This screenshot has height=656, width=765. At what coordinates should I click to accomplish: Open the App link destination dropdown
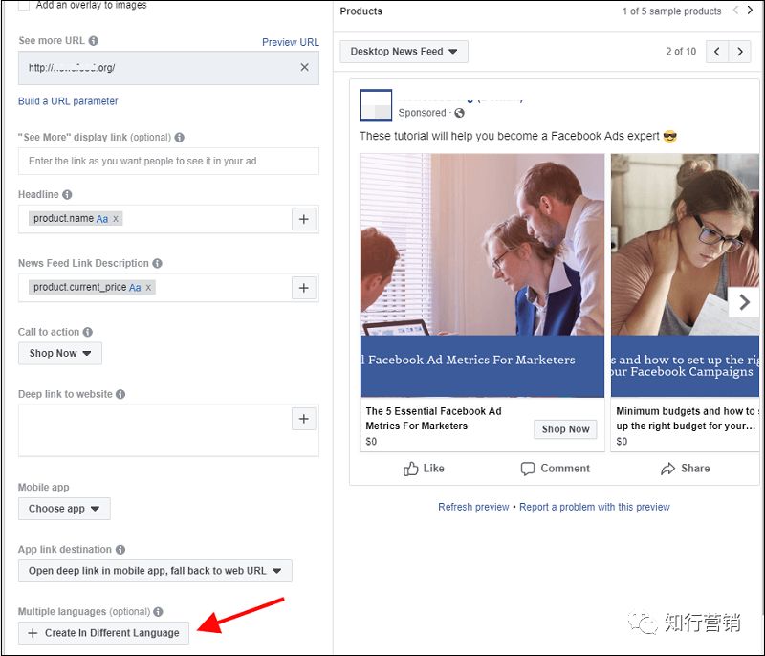[155, 571]
